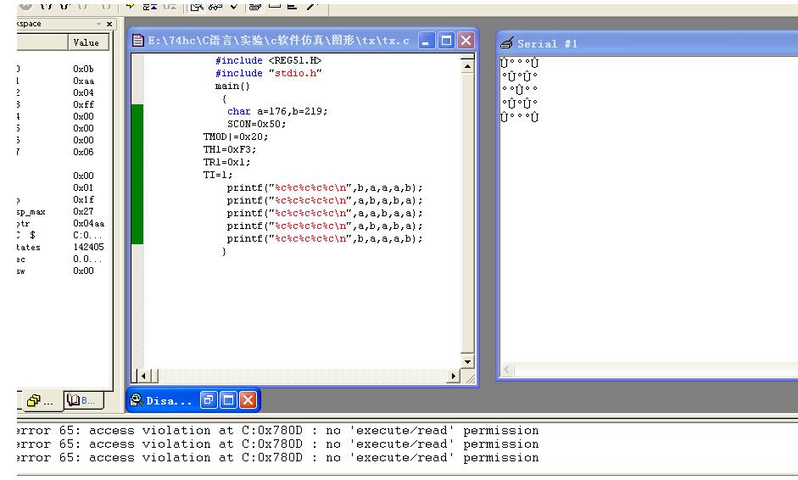Screen dimensions: 798x480
Task: Click the TMOD|=0x20; line
Action: (235, 137)
